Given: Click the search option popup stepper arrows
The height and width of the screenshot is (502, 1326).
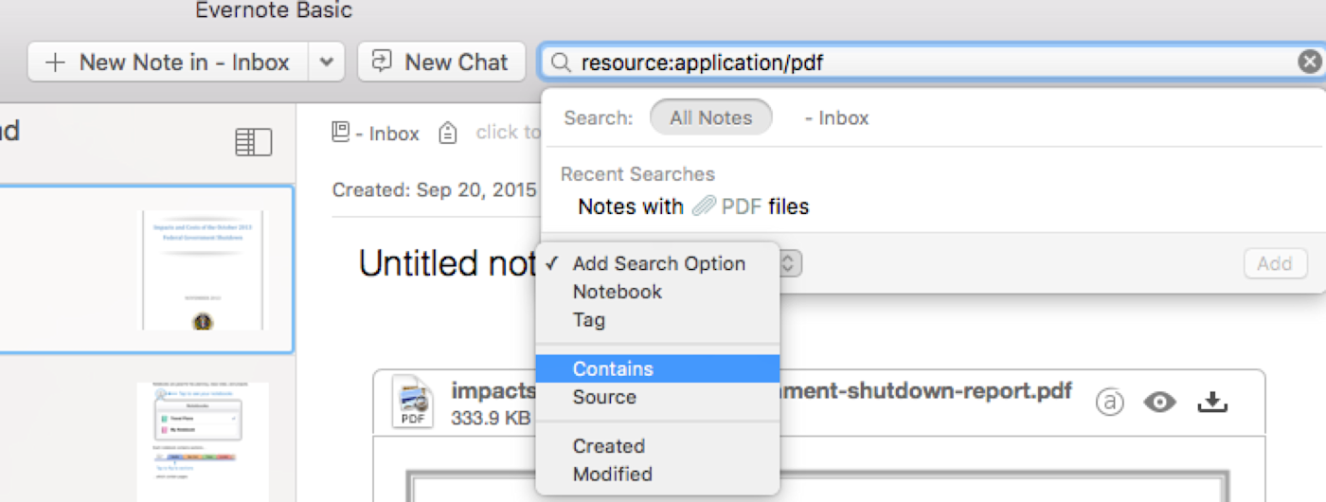Looking at the screenshot, I should pyautogui.click(x=791, y=263).
